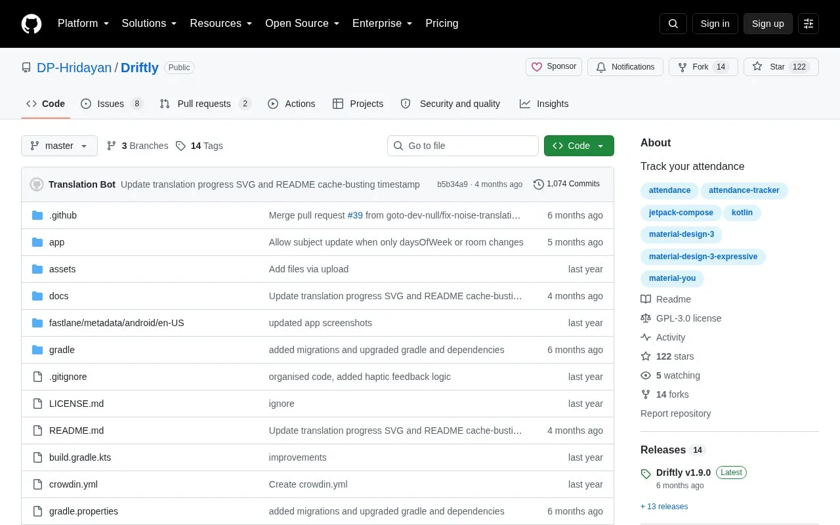This screenshot has height=525, width=840.
Task: Open Security and quality tab
Action: coord(450,104)
